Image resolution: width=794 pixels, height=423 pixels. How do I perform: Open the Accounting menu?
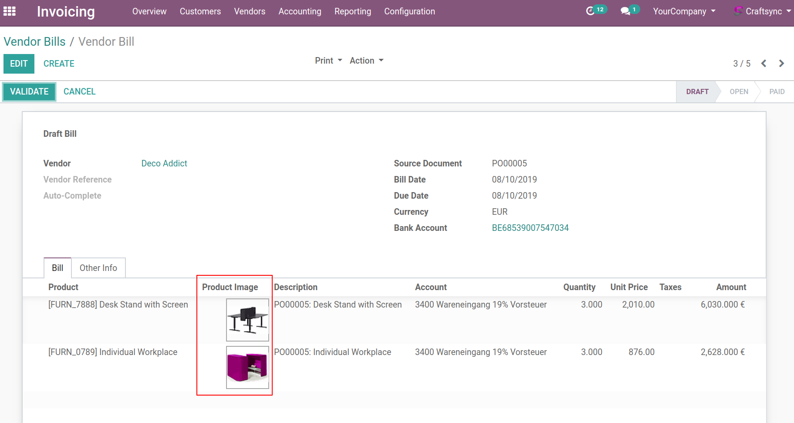tap(300, 11)
